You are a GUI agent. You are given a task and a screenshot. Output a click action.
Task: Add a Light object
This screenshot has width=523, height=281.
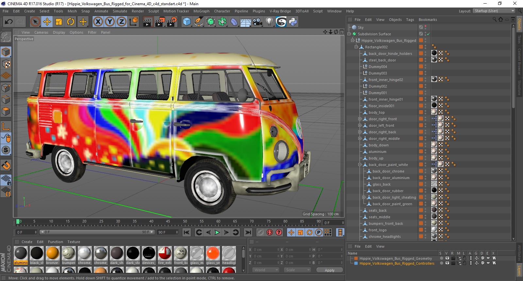(x=269, y=22)
